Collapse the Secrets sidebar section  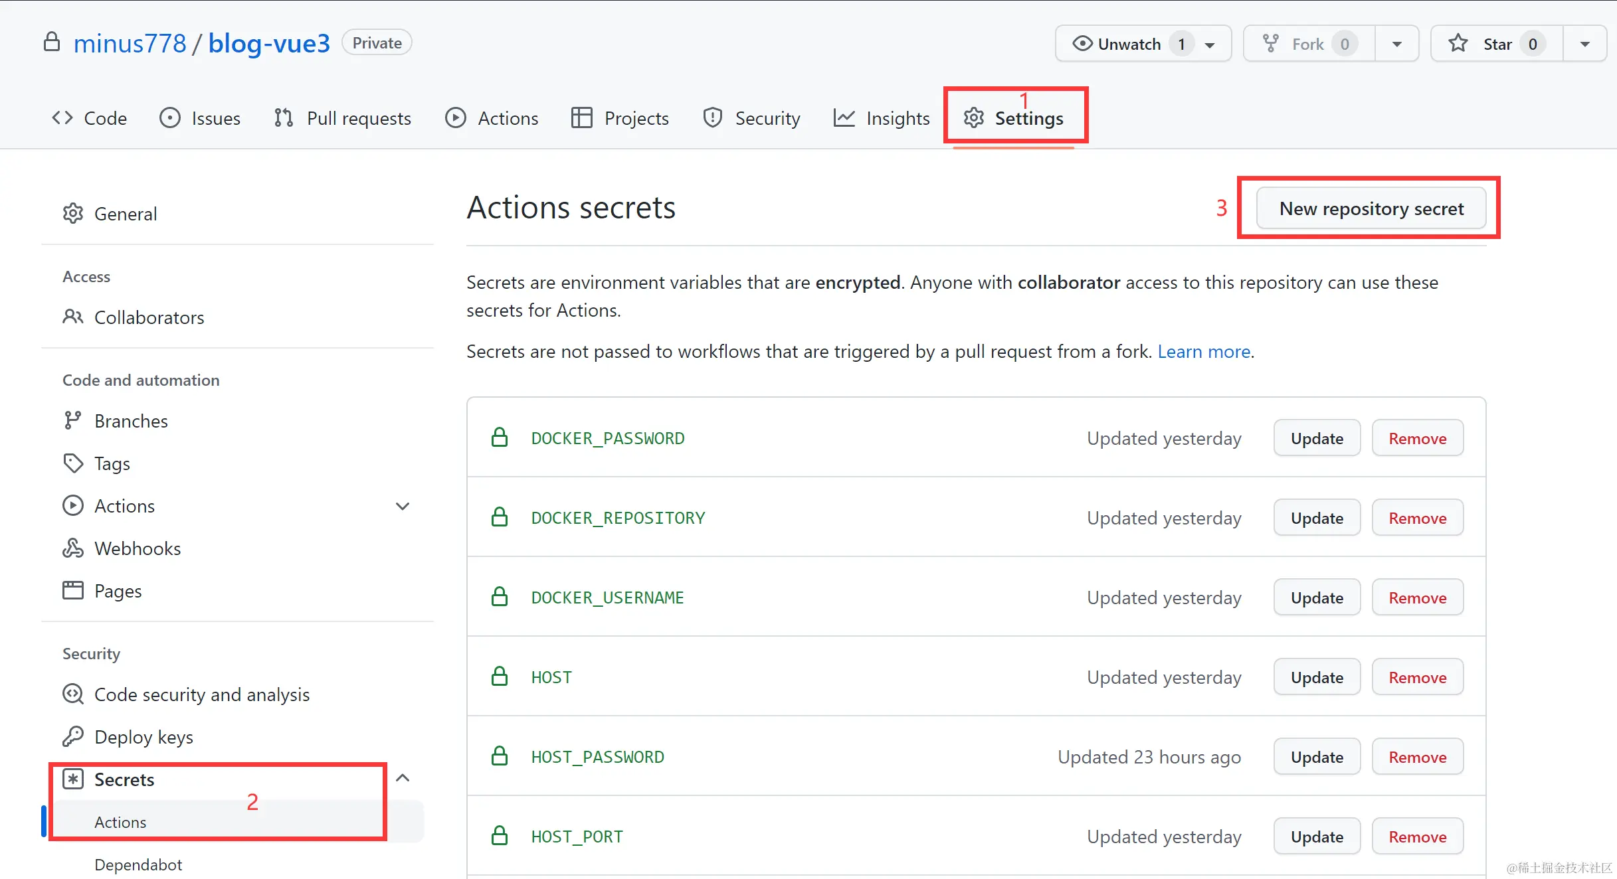pyautogui.click(x=403, y=778)
